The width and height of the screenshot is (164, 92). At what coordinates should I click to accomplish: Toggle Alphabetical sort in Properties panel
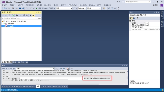(x=134, y=18)
